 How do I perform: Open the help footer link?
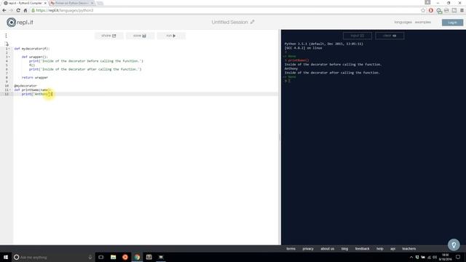379,249
